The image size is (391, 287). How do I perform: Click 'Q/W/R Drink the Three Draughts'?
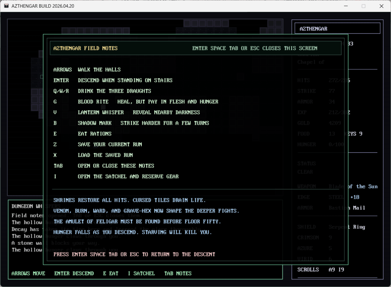[x=102, y=91]
